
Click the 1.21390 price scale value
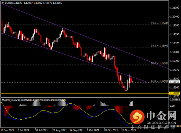pyautogui.click(x=175, y=8)
